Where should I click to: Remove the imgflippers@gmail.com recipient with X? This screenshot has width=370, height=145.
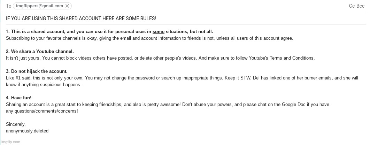click(x=68, y=6)
